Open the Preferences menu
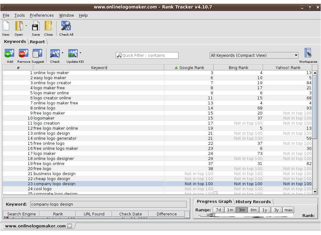321x235 pixels. pos(42,15)
